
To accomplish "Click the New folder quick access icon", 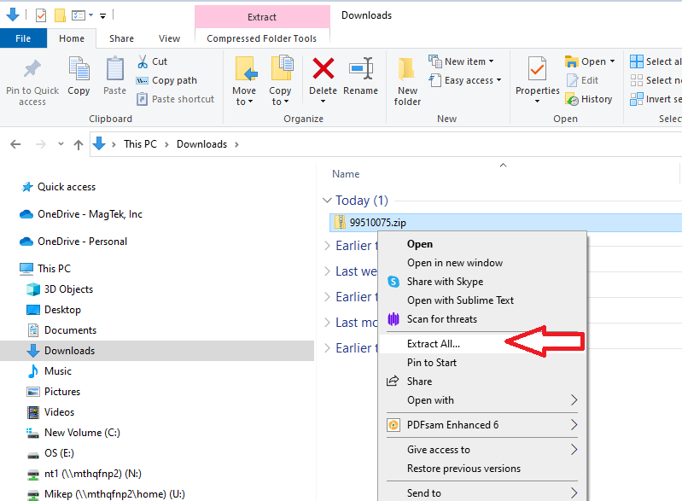I will (60, 15).
